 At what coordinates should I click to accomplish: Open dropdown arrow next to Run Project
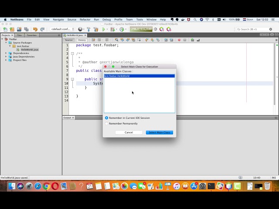click(107, 29)
